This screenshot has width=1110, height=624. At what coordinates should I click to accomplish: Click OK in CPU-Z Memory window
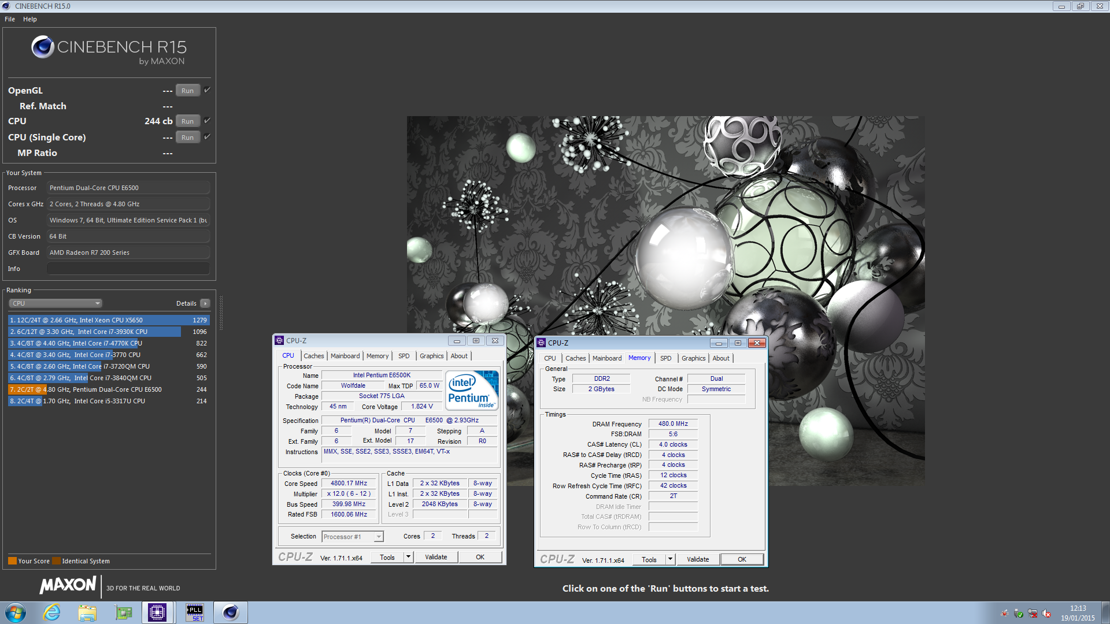tap(742, 559)
